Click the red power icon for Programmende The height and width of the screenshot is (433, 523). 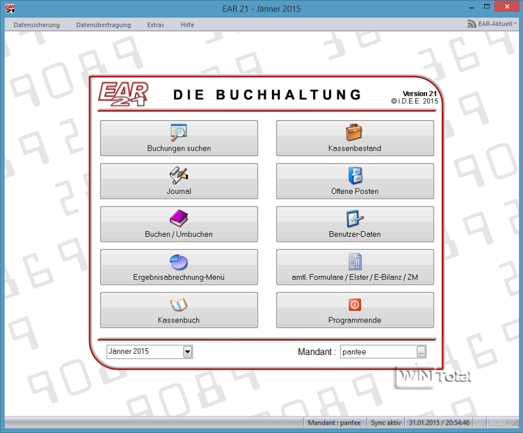tap(354, 304)
